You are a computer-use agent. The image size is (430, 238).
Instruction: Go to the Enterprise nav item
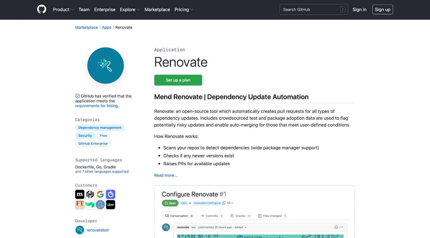(x=105, y=10)
